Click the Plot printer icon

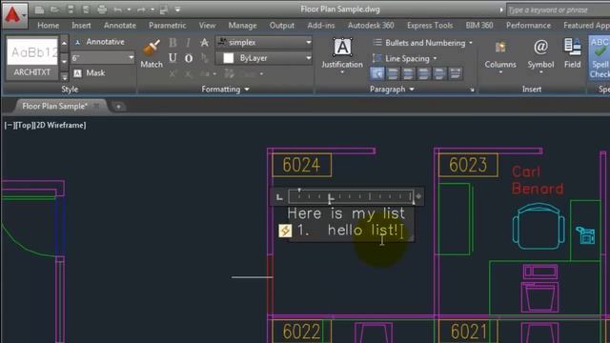point(102,10)
